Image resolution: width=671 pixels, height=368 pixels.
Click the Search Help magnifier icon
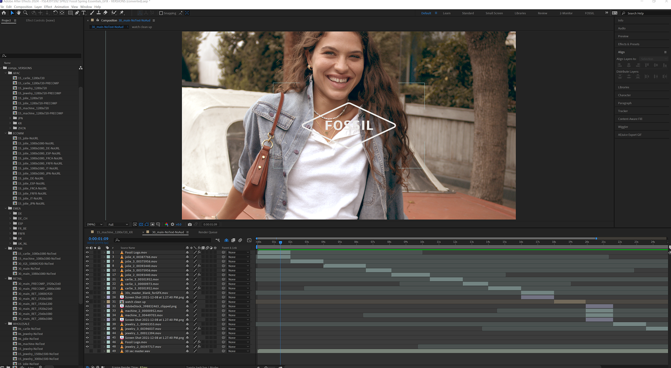coord(623,13)
